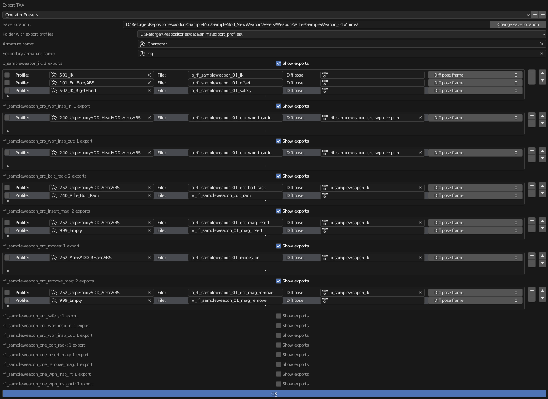
Task: Add a new operator preset with plus icon
Action: 535,15
